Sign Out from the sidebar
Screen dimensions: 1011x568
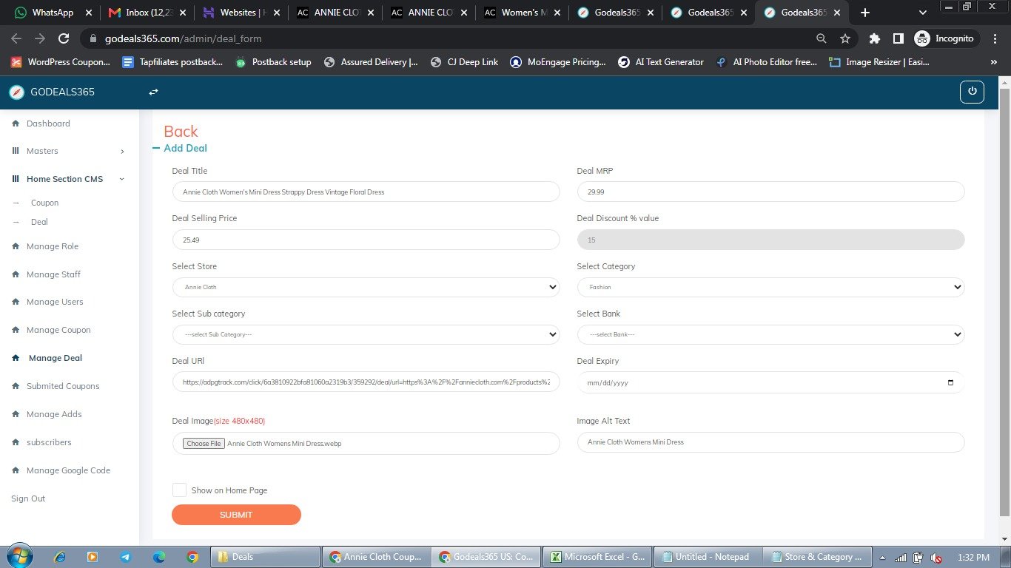pyautogui.click(x=28, y=498)
